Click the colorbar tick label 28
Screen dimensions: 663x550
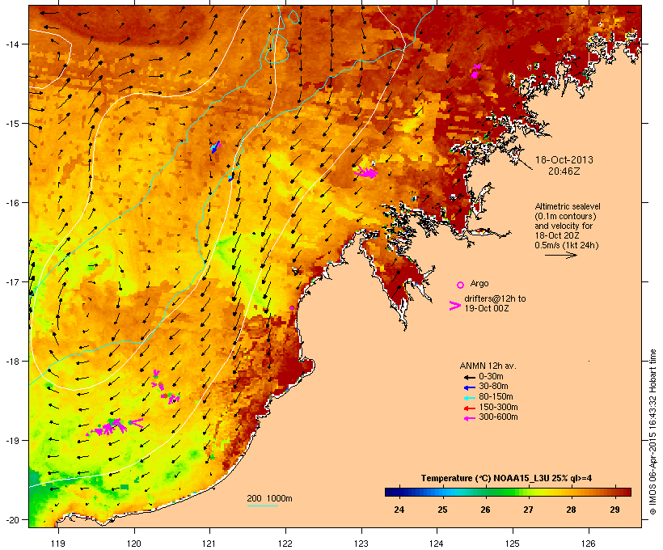point(572,510)
